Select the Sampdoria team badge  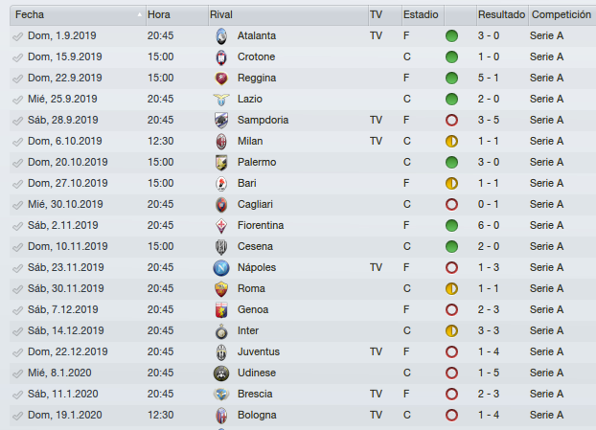(x=221, y=120)
